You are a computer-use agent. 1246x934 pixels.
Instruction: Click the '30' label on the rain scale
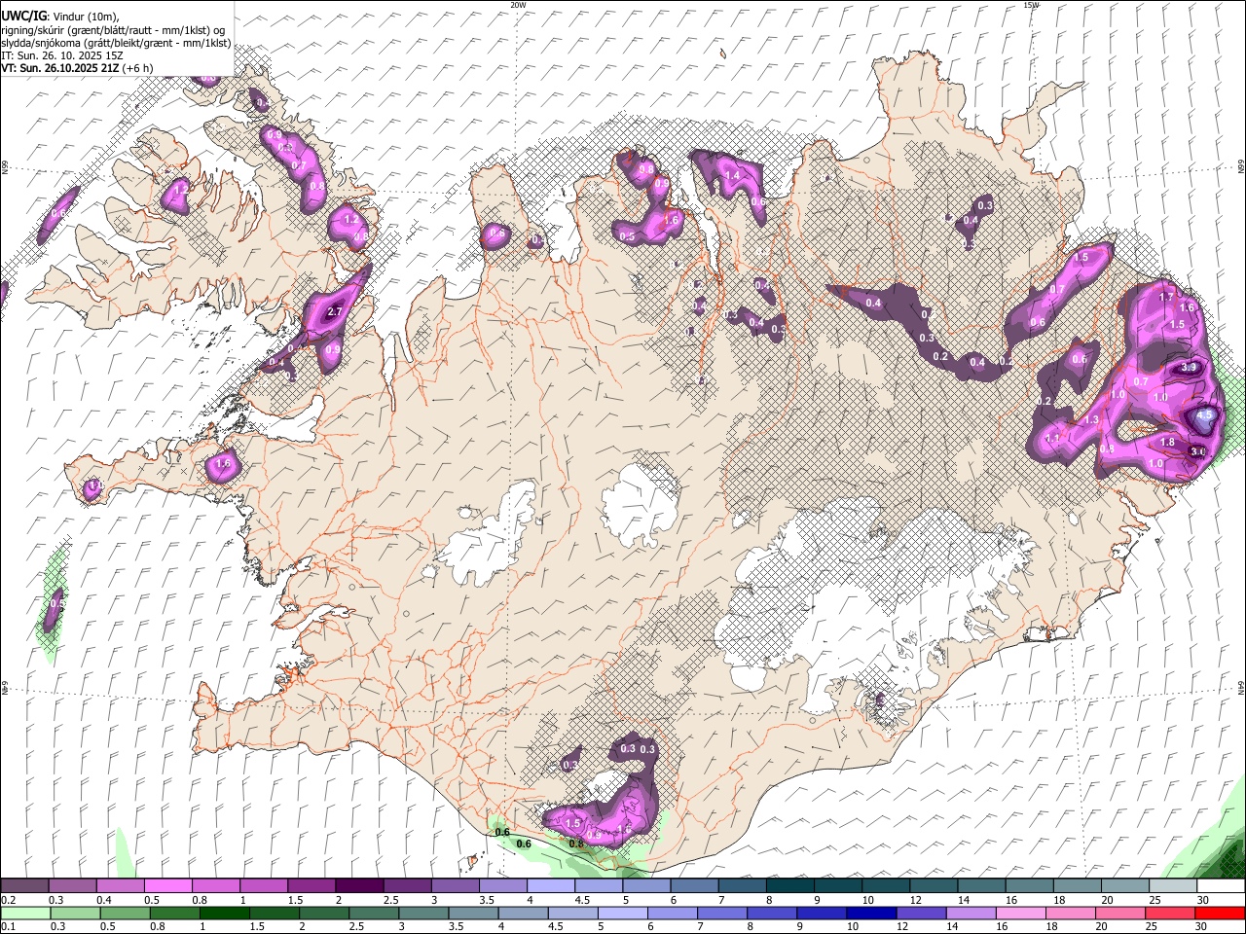pyautogui.click(x=1203, y=927)
